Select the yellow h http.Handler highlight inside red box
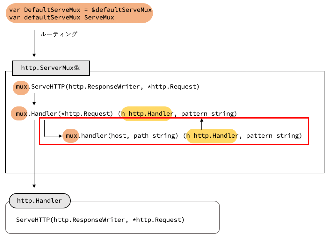 pos(212,136)
